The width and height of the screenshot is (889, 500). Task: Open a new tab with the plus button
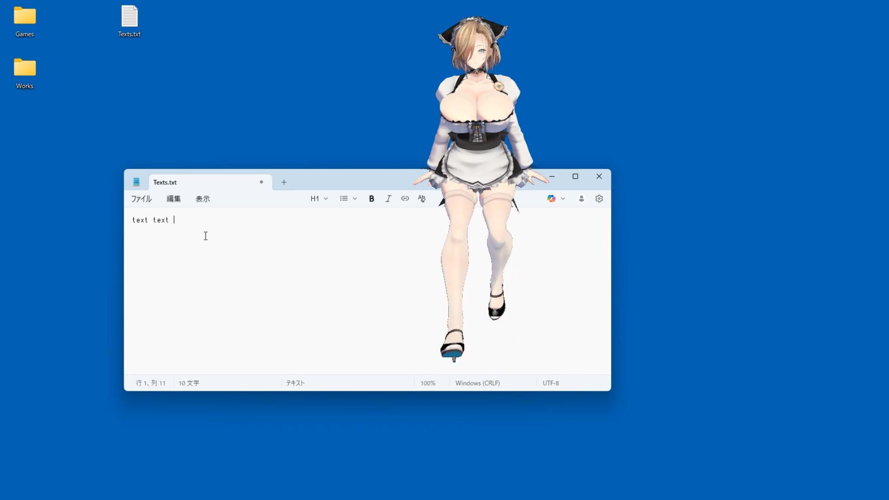284,182
